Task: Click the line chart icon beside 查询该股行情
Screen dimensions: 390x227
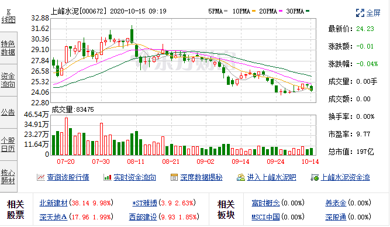Action: click(x=40, y=177)
